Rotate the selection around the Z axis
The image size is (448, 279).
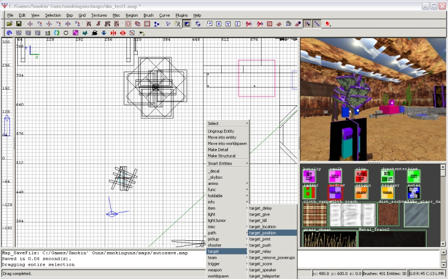tap(77, 24)
